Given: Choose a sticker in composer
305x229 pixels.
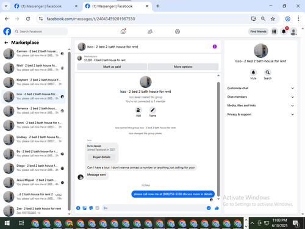Looking at the screenshot, I should 91,208.
